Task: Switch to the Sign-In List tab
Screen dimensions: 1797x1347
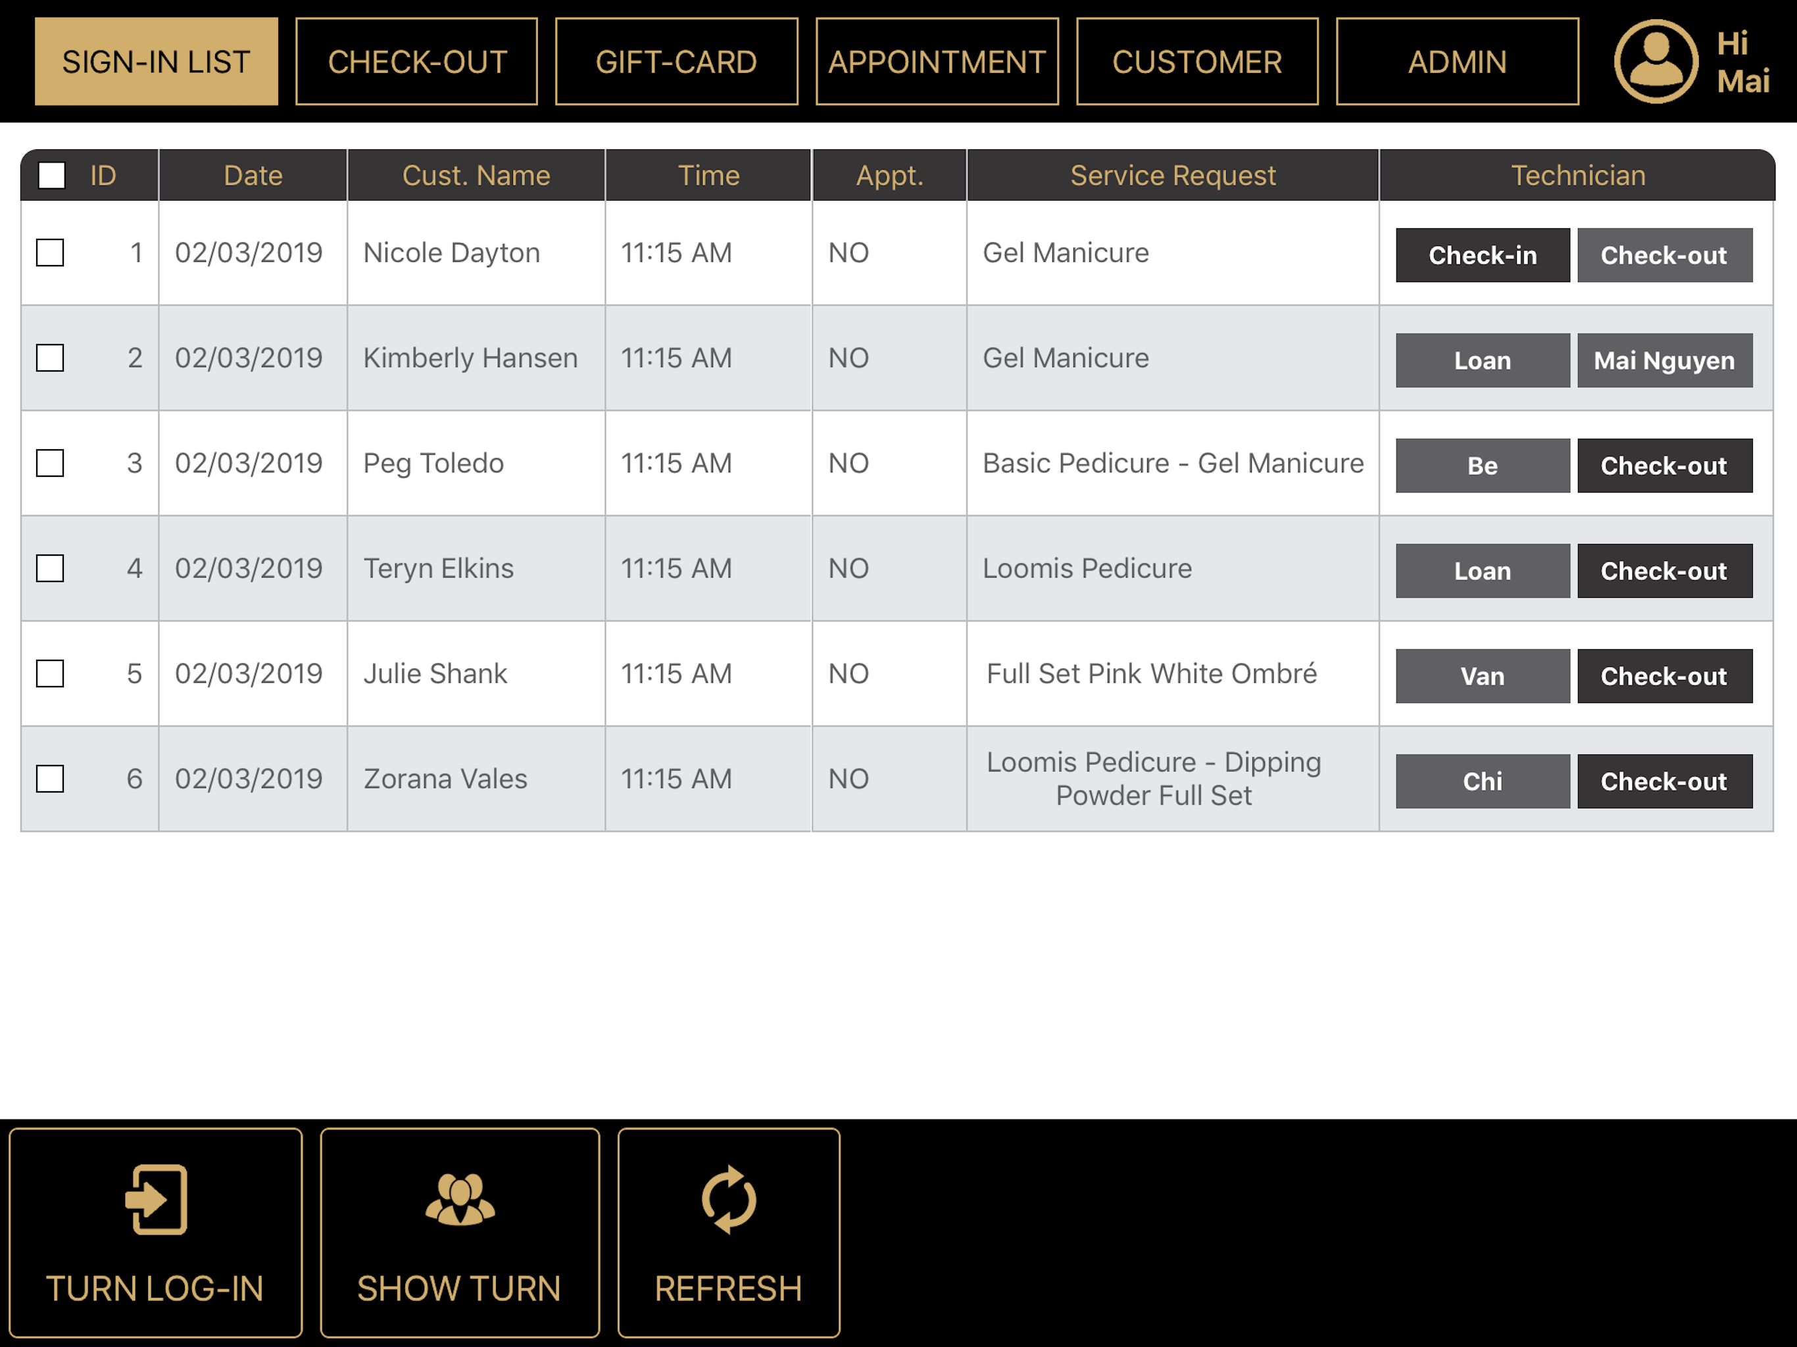Action: (156, 62)
